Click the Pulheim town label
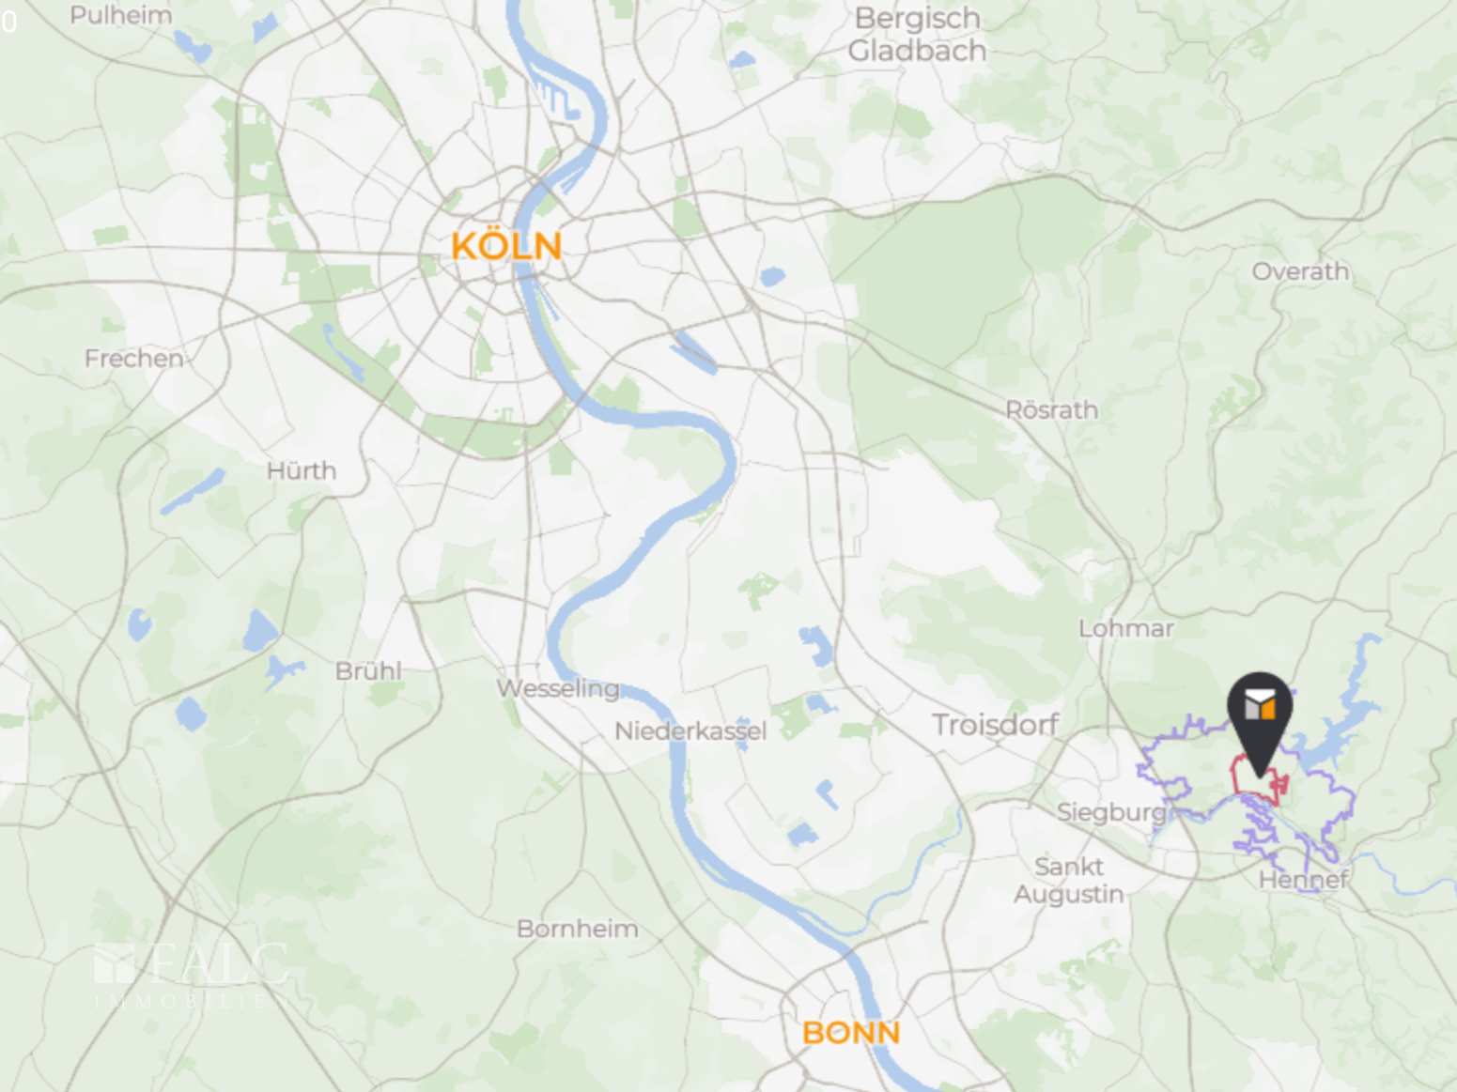Image resolution: width=1457 pixels, height=1092 pixels. (x=121, y=16)
